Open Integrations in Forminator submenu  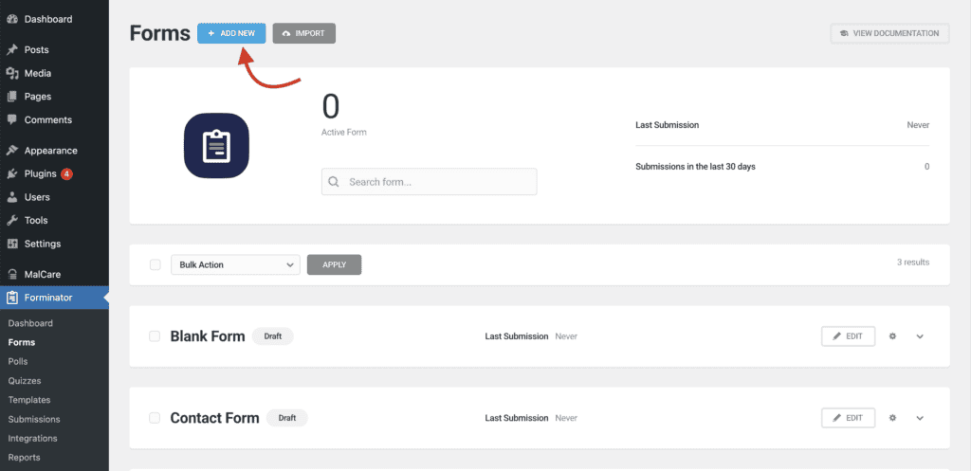[x=33, y=438]
